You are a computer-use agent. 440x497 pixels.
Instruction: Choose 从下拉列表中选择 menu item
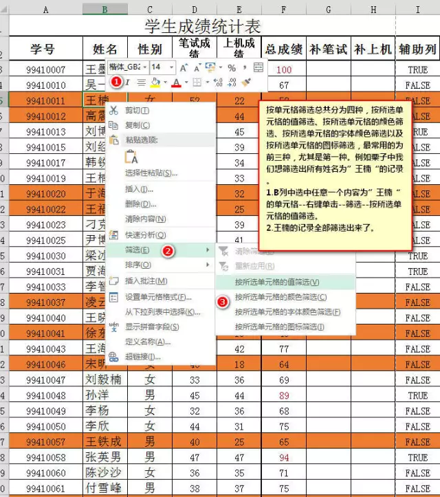pyautogui.click(x=163, y=312)
